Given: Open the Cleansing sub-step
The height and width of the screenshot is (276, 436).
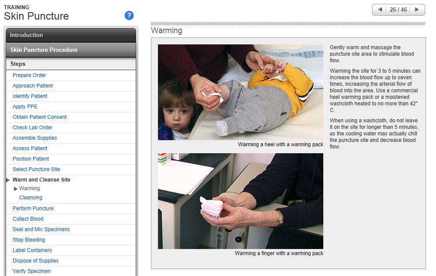Looking at the screenshot, I should coord(30,198).
